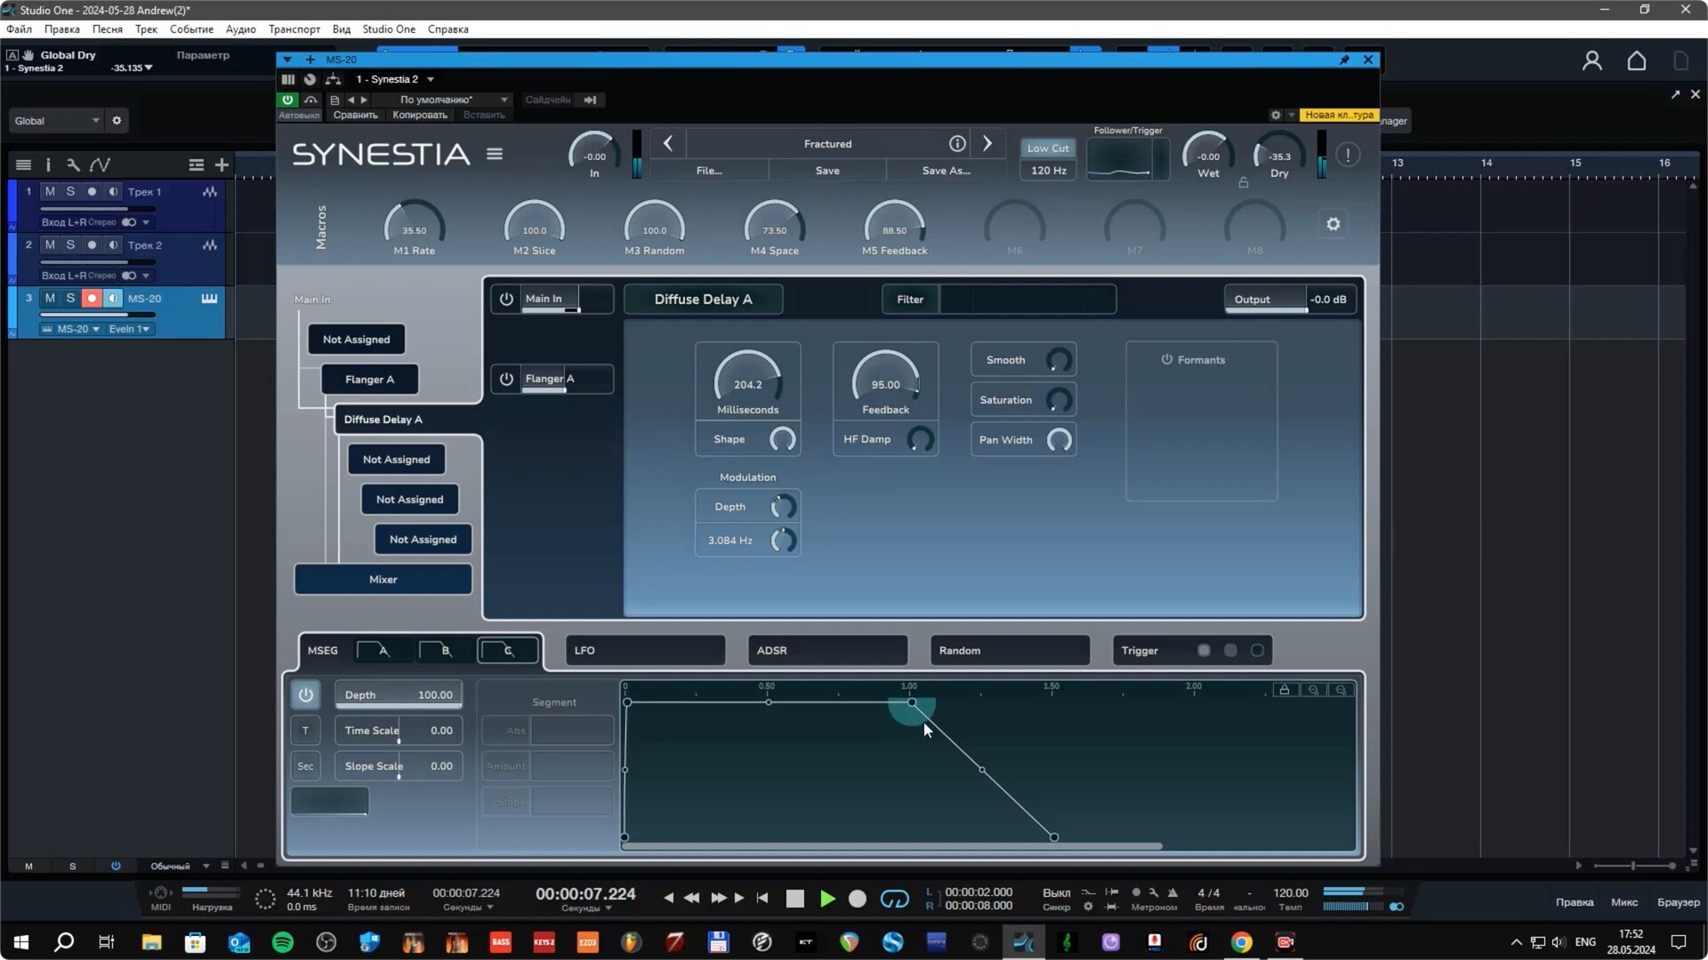
Task: Open Spotify from the Windows taskbar
Action: [283, 942]
